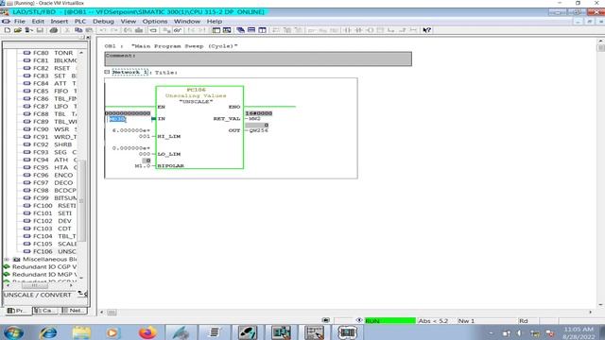Toggle the Monitor glasses icon in toolbar
Screen dimensions: 605x340
[178, 30]
